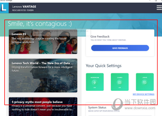Image resolution: width=162 pixels, height=116 pixels.
Task: Click Tell us what you think subtitle
Action: coord(108,40)
